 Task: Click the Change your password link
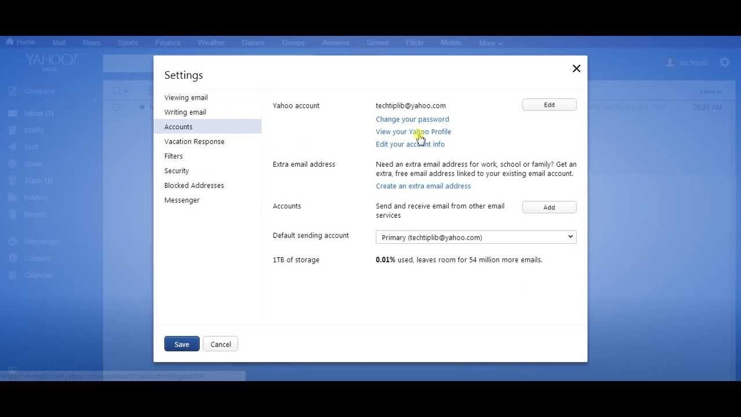tap(412, 119)
